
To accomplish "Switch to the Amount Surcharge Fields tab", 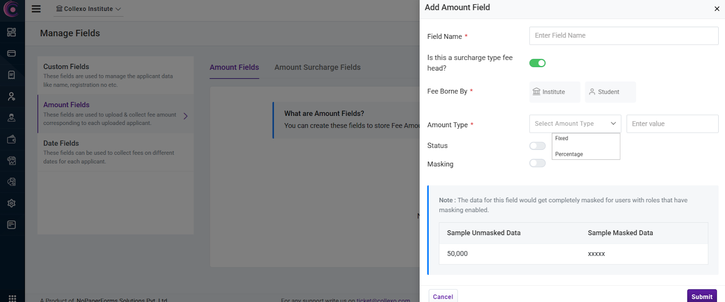I will click(x=317, y=67).
